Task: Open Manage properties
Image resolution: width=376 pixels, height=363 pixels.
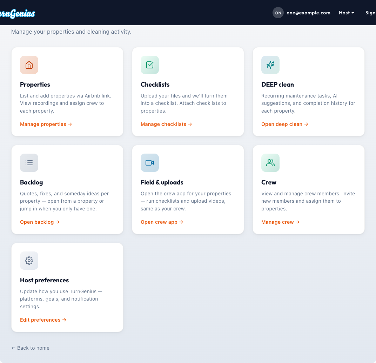Action: click(46, 124)
